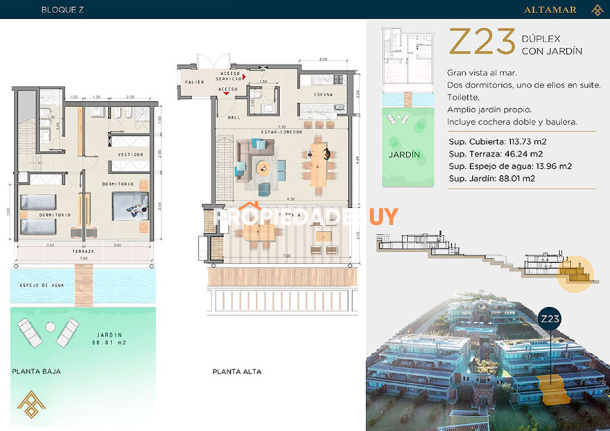Click the 'COCINA' room label
This screenshot has width=610, height=431.
tap(323, 95)
